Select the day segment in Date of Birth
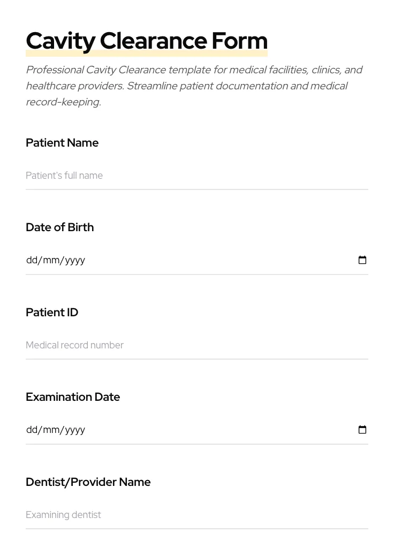The image size is (394, 548). point(32,260)
